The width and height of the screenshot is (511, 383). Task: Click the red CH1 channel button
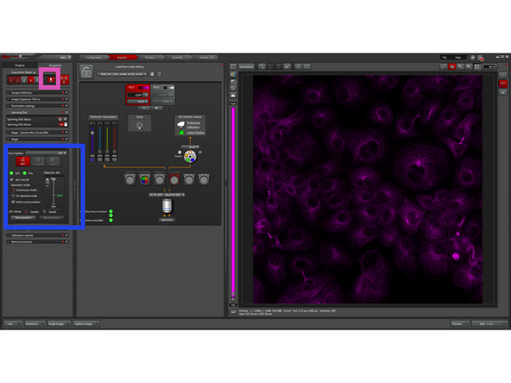pyautogui.click(x=503, y=84)
